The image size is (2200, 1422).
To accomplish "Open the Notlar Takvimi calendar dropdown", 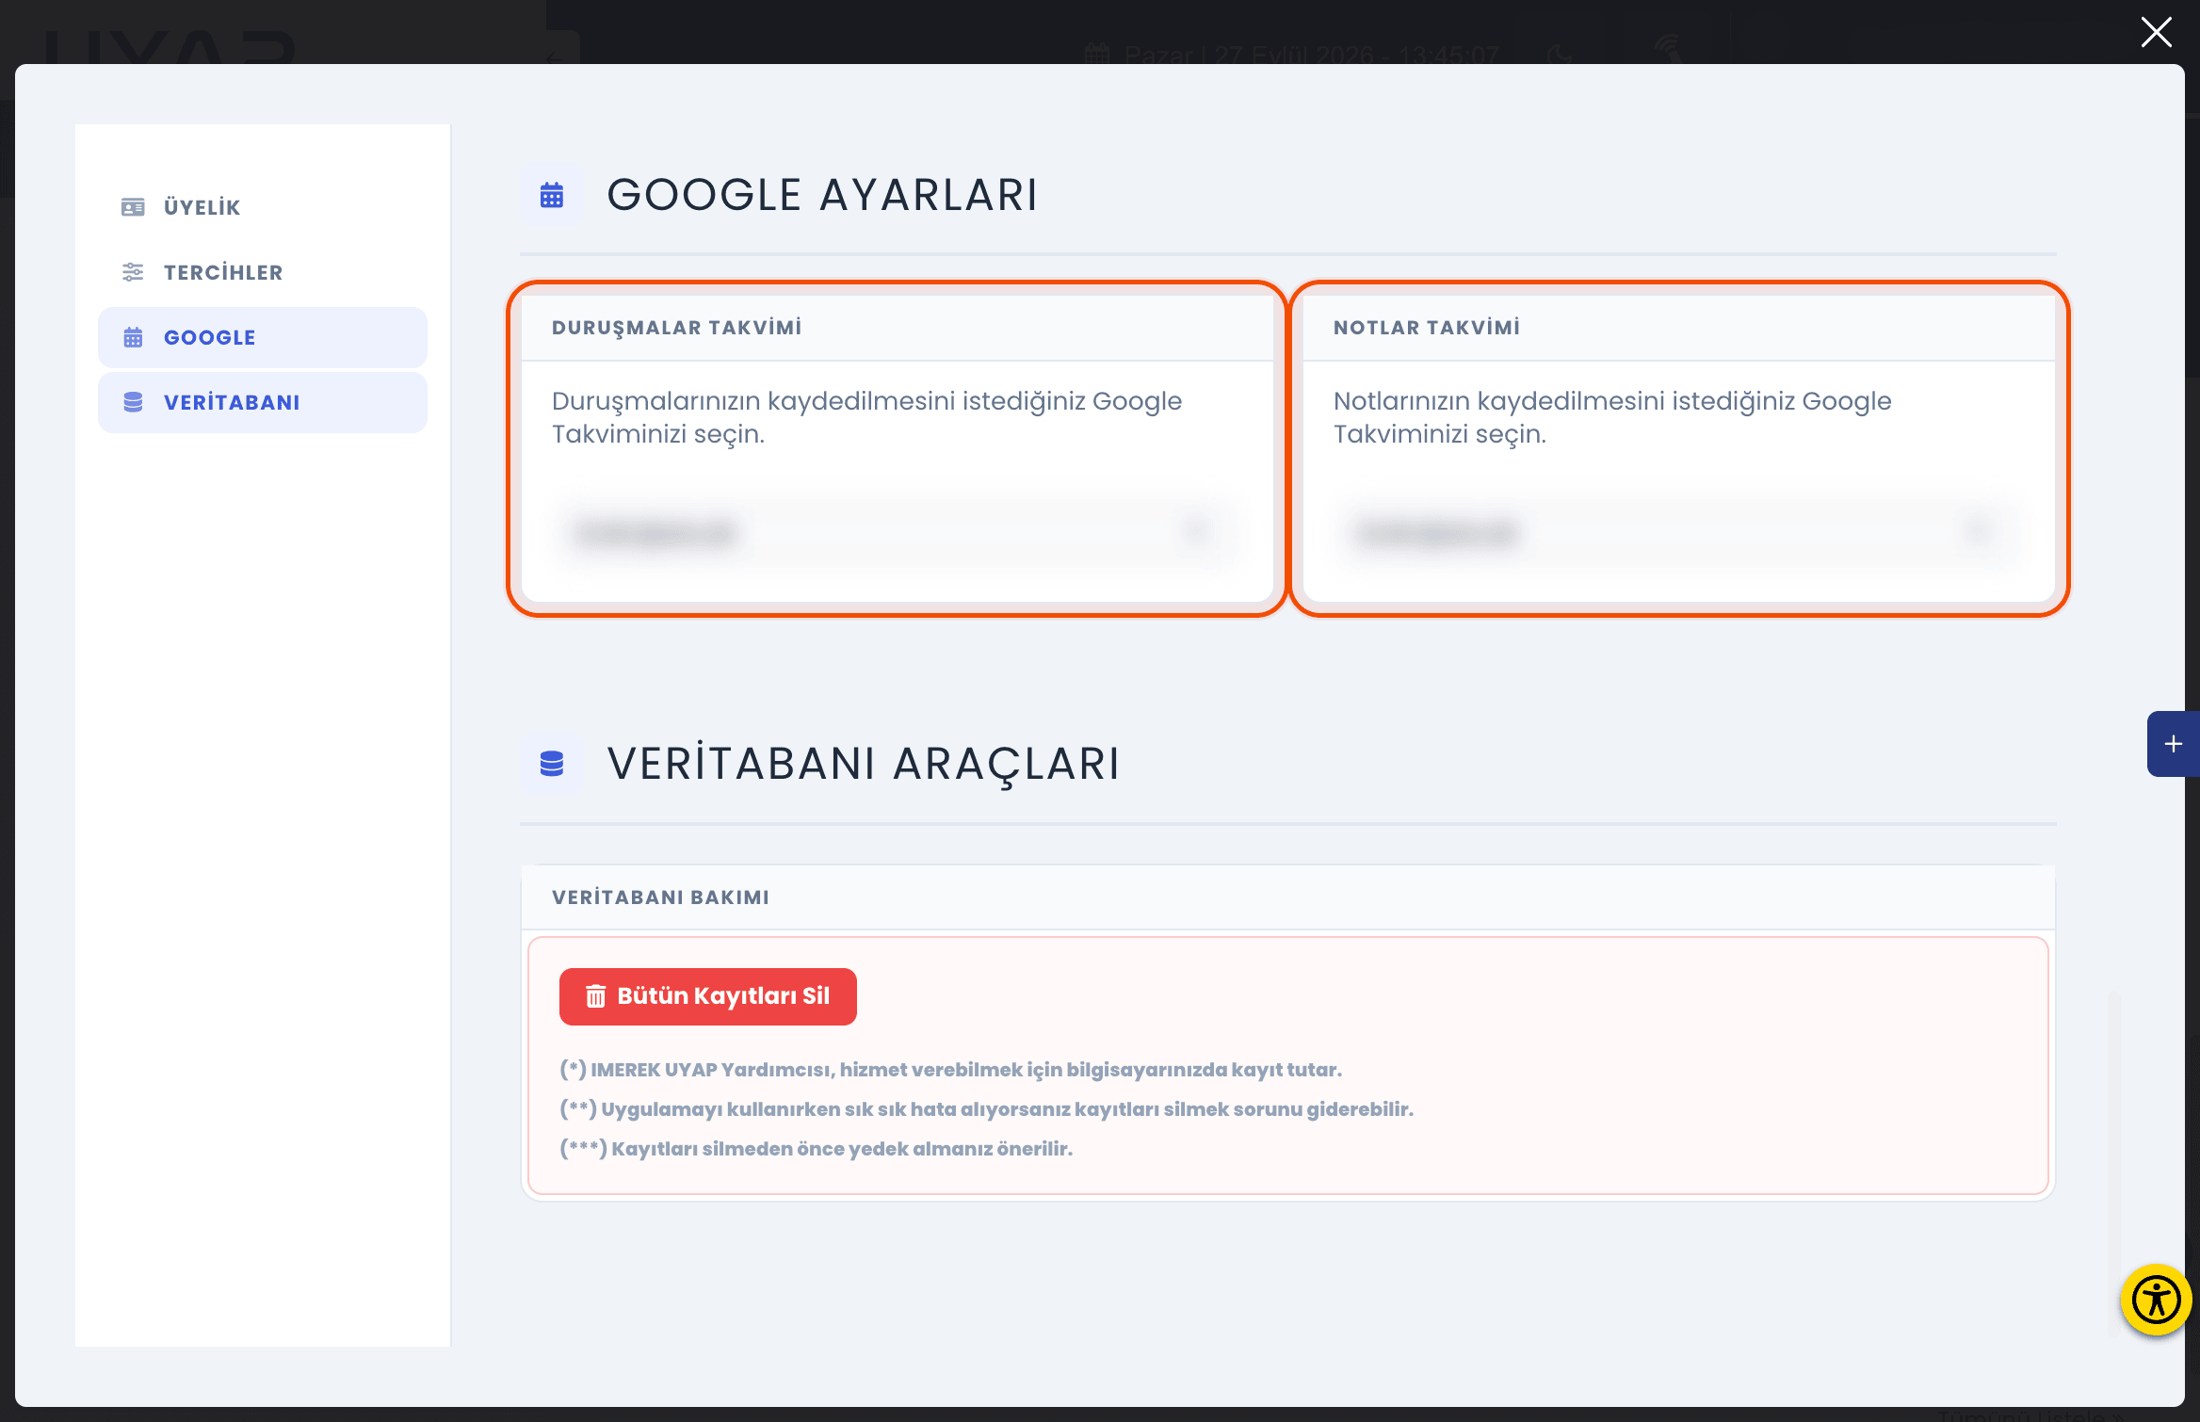I will 1678,533.
